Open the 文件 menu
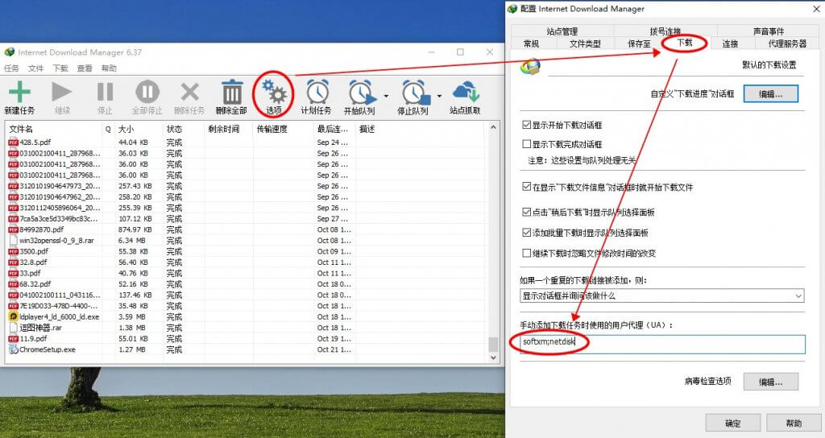Viewport: 825px width, 438px height. 35,68
